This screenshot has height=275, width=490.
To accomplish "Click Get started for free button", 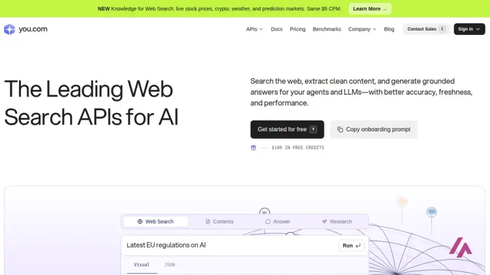I will (x=287, y=130).
